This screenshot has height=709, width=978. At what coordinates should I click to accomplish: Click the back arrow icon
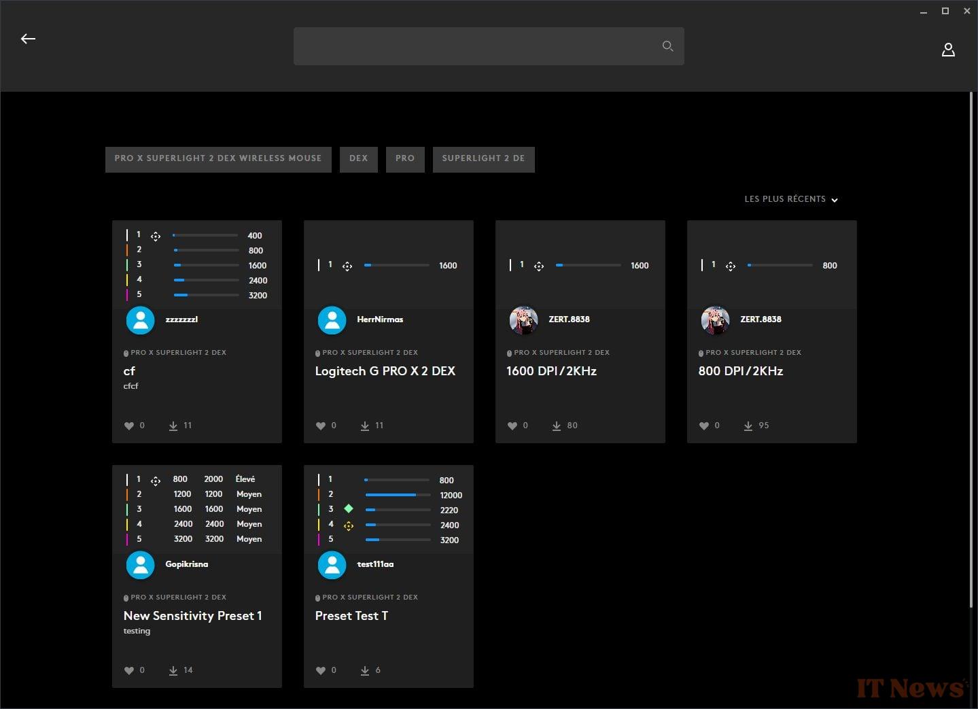[x=28, y=39]
